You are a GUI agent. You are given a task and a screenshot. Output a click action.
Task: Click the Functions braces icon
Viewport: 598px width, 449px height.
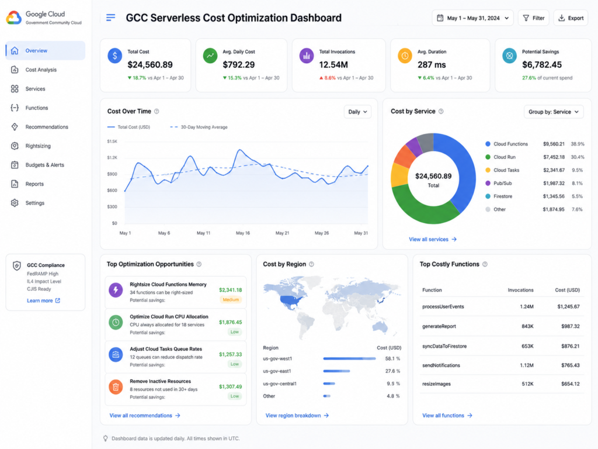click(15, 108)
